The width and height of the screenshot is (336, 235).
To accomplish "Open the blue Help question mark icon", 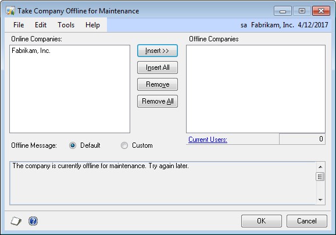I will tap(33, 221).
